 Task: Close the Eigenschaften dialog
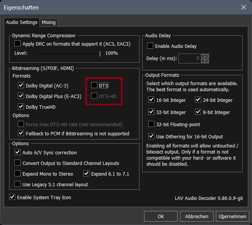point(244,7)
